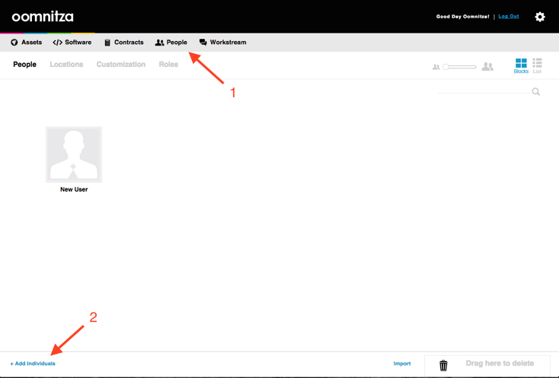This screenshot has width=559, height=378.
Task: Click the small people size icon
Action: 436,67
